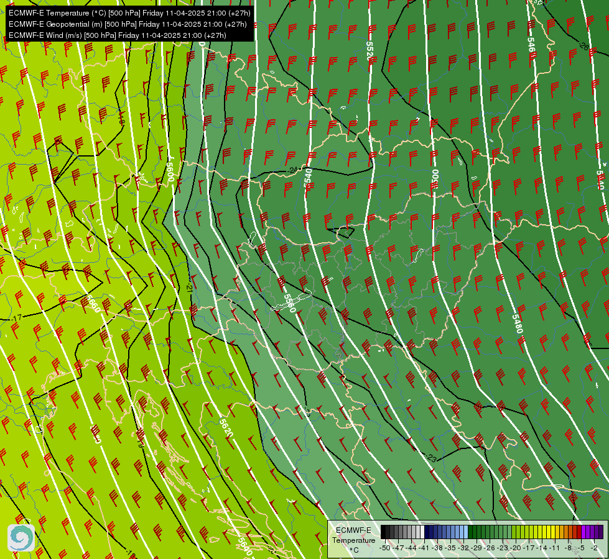
Task: Click the 5500 geopotential contour label
Action: 435,180
